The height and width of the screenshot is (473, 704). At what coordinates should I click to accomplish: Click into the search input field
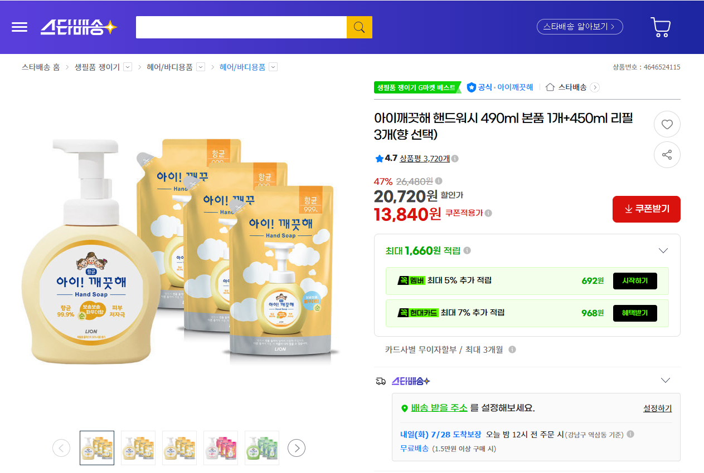point(241,27)
